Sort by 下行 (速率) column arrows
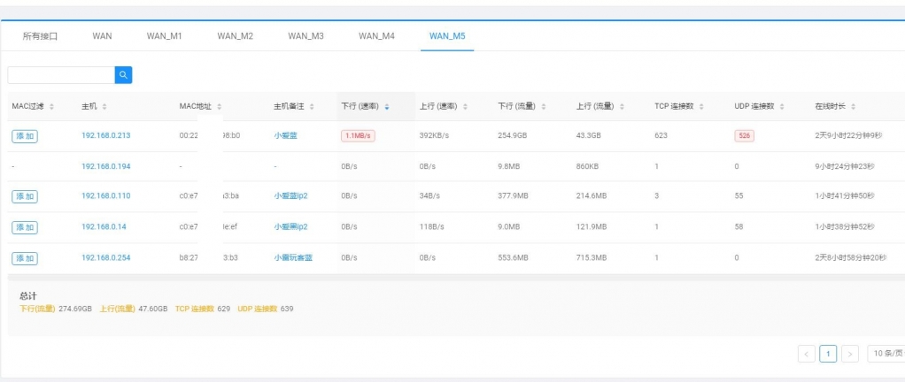Screen dimensions: 905x382 pyautogui.click(x=387, y=107)
